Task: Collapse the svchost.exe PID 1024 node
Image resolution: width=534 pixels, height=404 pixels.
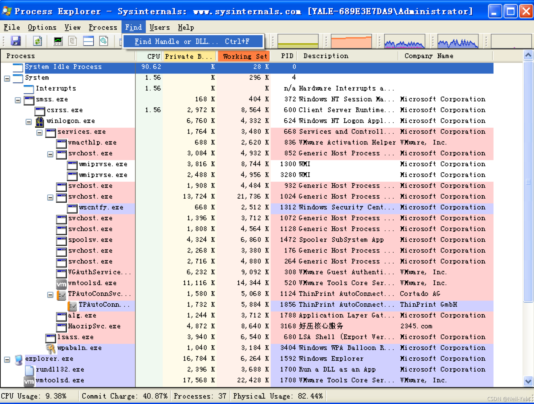Action: pos(50,197)
